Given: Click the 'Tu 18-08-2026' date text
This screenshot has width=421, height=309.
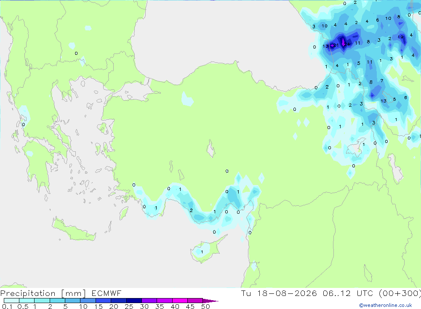Looking at the screenshot, I should [279, 293].
